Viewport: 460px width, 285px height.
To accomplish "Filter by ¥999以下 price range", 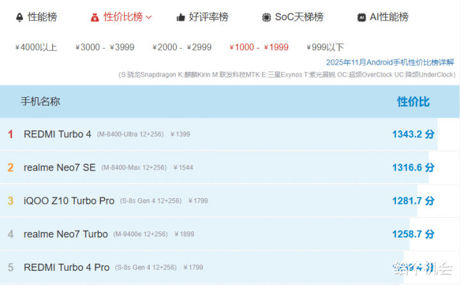I will pos(325,47).
